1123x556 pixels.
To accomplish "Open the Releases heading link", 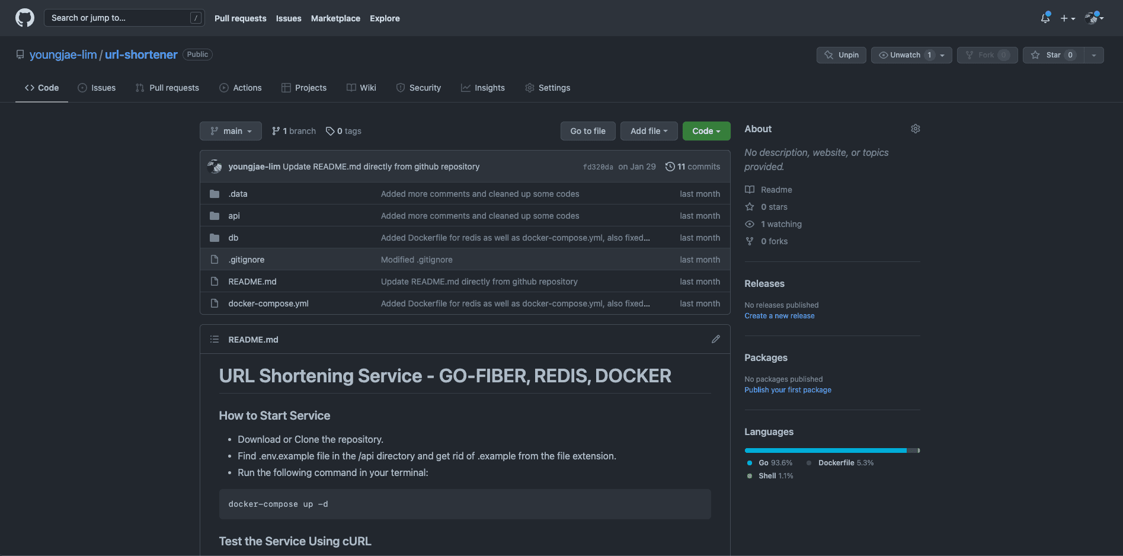I will click(764, 284).
